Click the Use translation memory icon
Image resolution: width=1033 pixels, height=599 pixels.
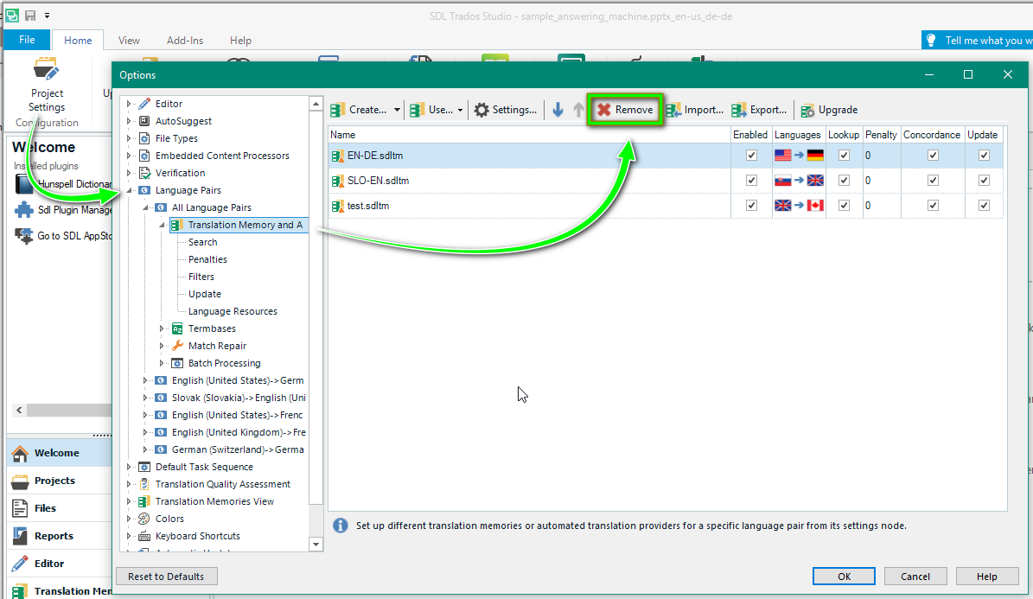tap(417, 110)
